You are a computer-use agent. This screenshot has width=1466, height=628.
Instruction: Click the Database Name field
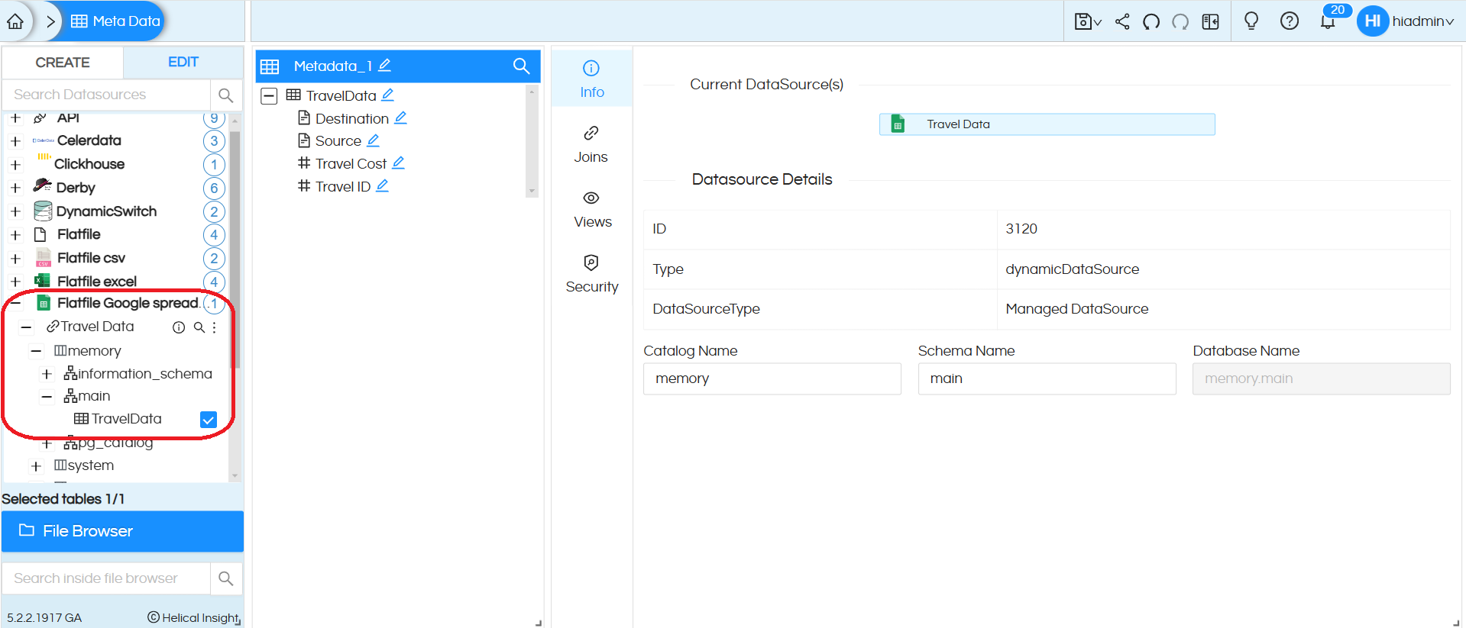[x=1322, y=378]
